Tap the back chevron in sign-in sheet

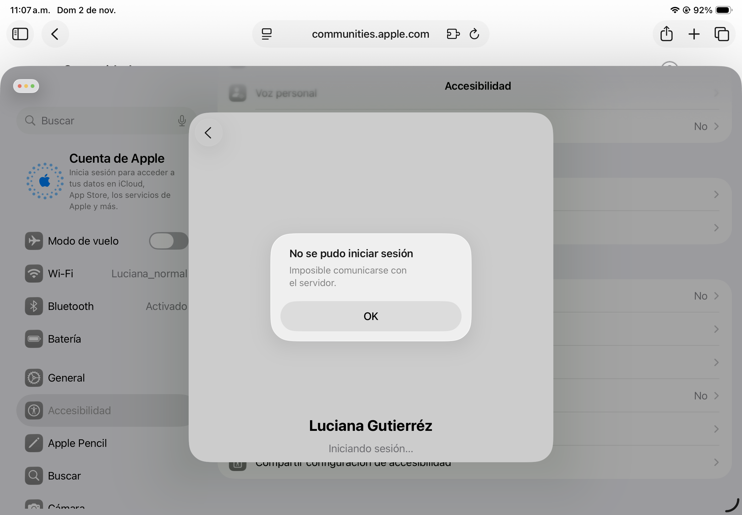208,133
